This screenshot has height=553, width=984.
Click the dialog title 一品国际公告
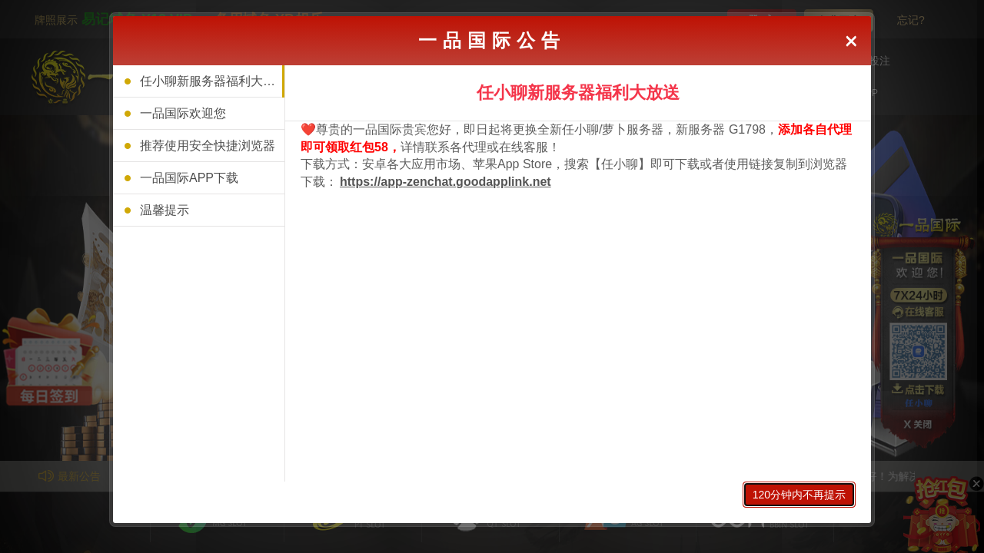click(x=490, y=41)
